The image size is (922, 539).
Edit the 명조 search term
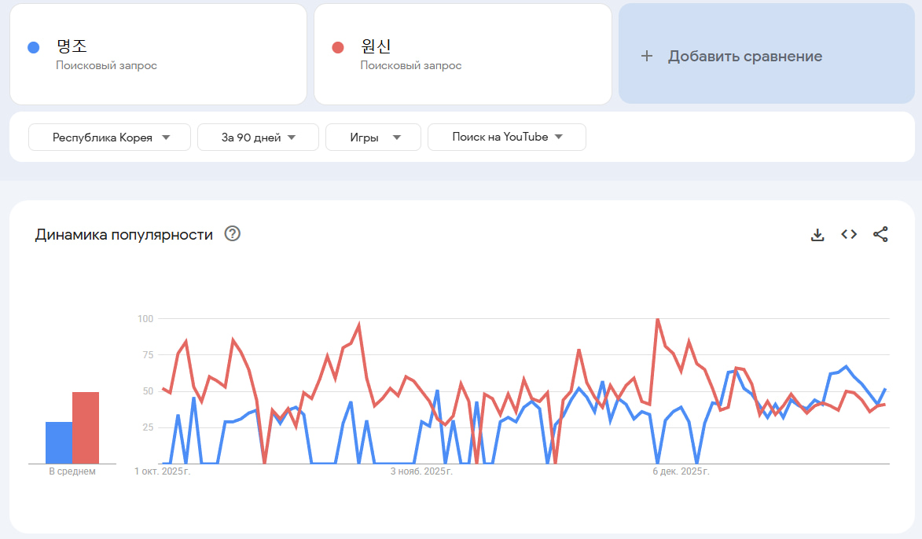coord(72,46)
